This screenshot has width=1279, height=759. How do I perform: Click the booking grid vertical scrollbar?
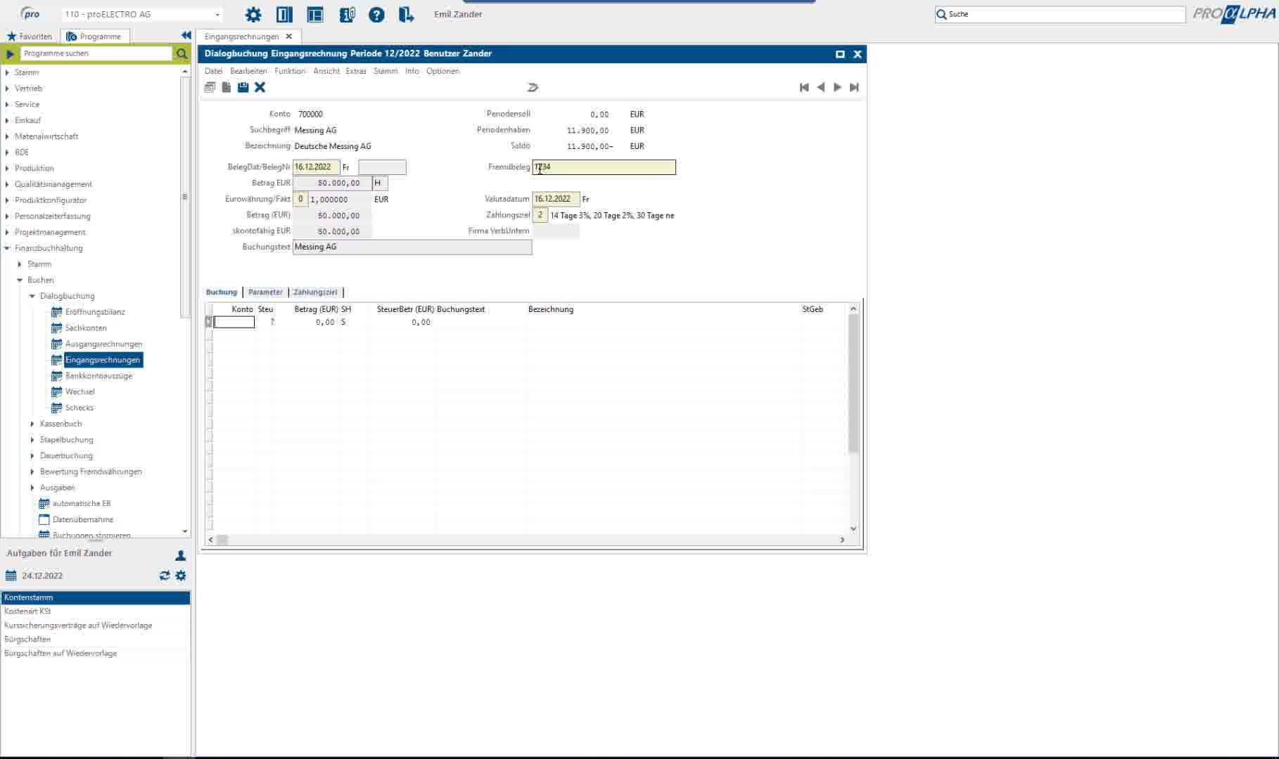coord(853,383)
